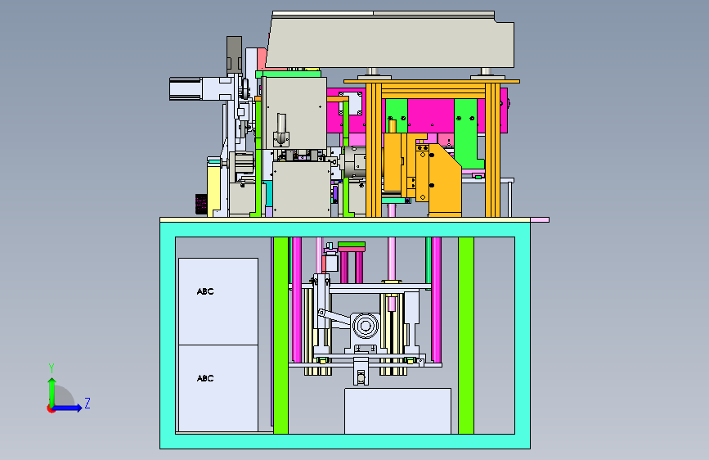
Task: Click the blue Z axis of the triad
Action: (x=68, y=408)
